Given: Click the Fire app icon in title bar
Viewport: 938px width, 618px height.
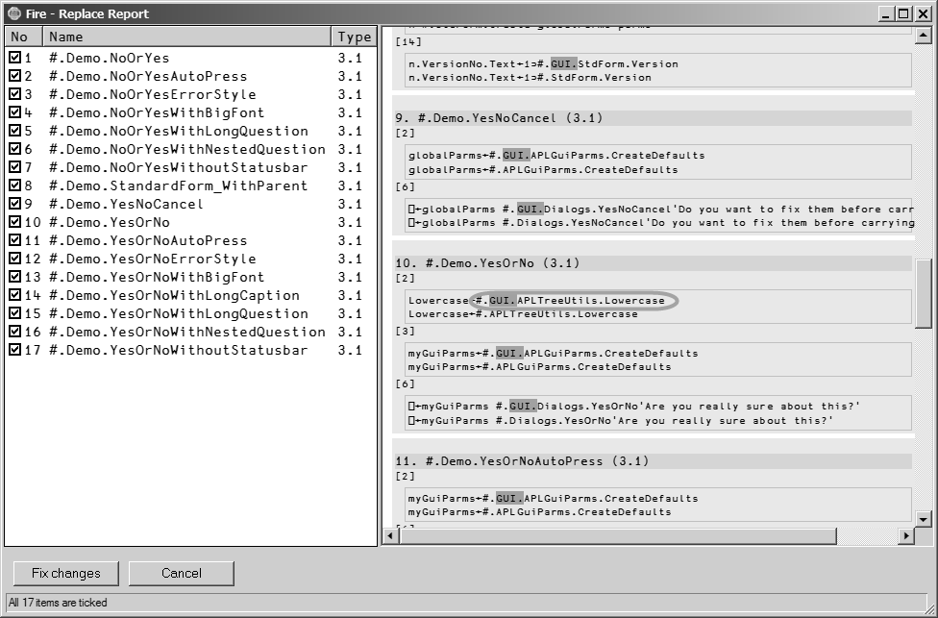Looking at the screenshot, I should point(13,13).
